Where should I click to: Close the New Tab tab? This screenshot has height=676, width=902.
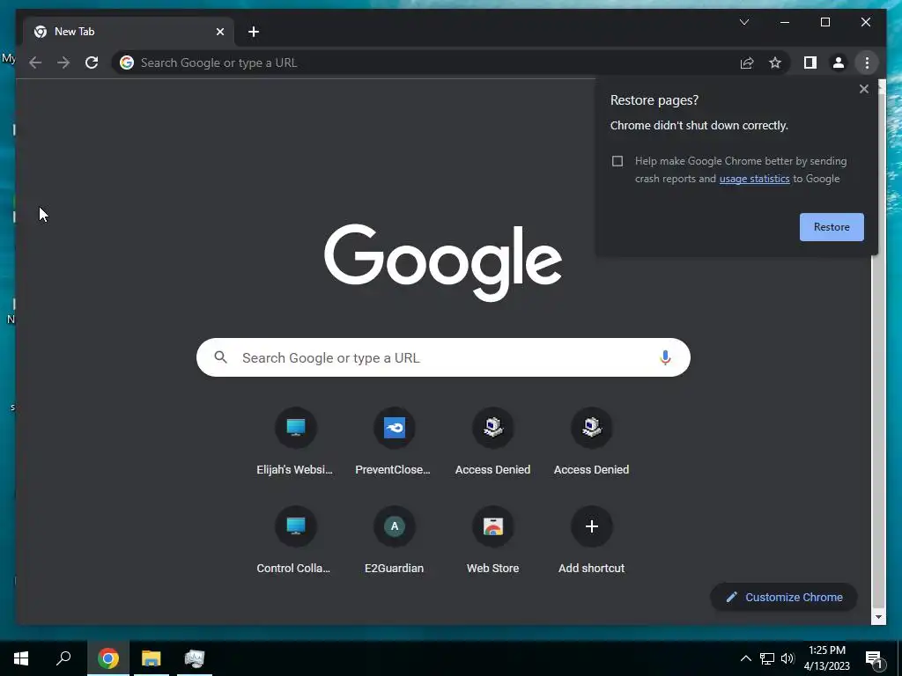[x=219, y=32]
